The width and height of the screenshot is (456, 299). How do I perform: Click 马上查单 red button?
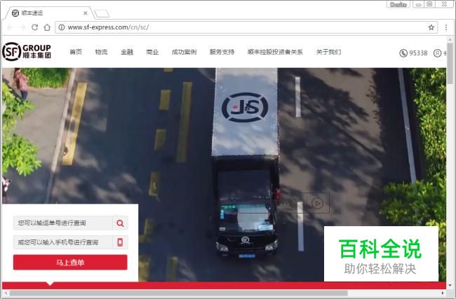tap(70, 263)
